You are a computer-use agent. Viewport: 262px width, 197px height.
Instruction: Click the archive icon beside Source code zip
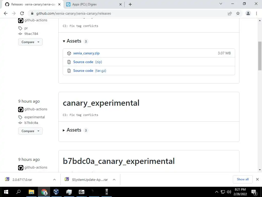(69, 62)
